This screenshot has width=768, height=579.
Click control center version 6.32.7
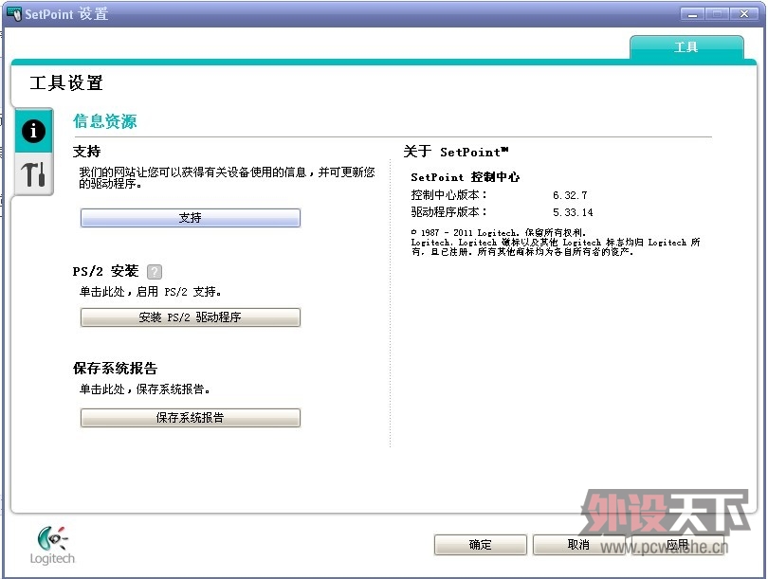click(570, 195)
